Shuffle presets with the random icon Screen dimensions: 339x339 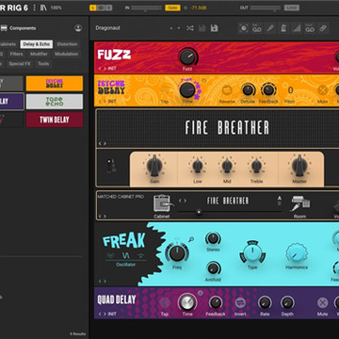tap(190, 28)
